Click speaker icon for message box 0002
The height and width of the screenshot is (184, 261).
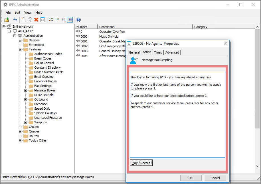click(x=78, y=46)
